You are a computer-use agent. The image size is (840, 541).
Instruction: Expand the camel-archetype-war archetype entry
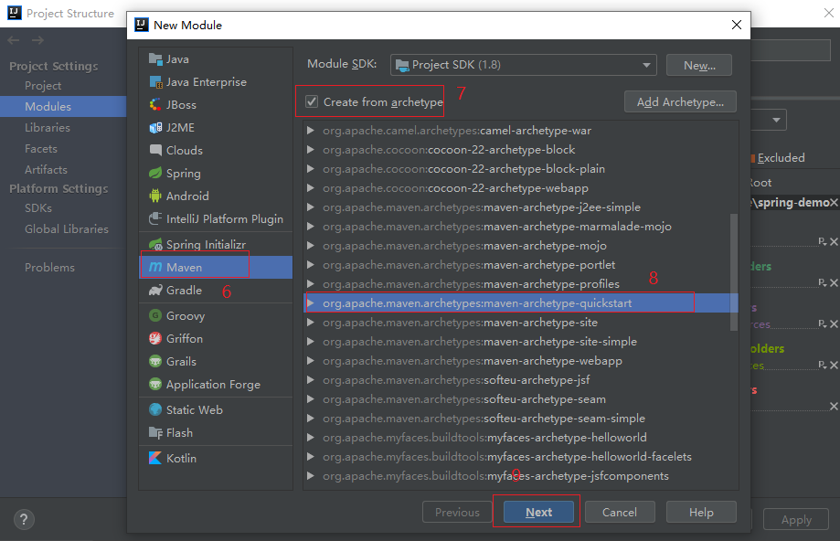coord(311,131)
